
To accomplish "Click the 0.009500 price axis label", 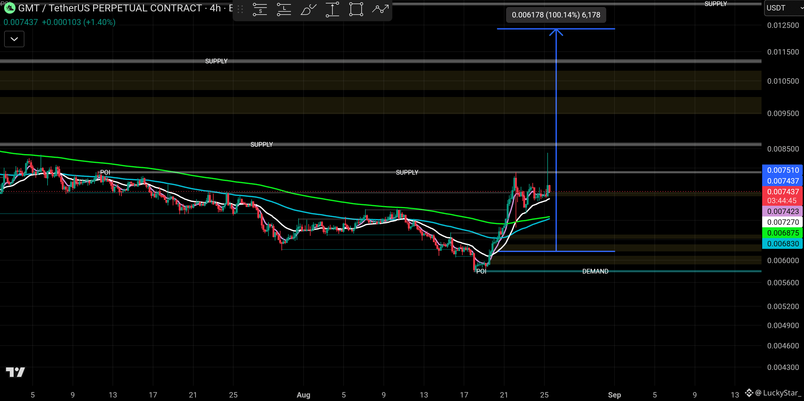I will pos(783,113).
